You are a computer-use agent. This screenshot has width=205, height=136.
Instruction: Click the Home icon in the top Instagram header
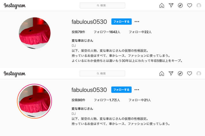click(162, 5)
